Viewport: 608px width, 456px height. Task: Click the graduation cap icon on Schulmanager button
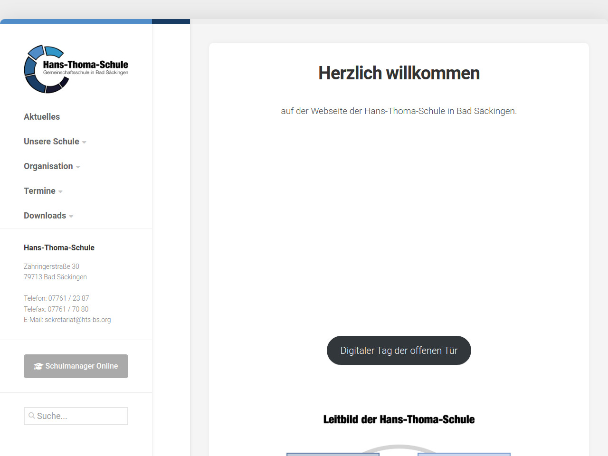click(38, 366)
